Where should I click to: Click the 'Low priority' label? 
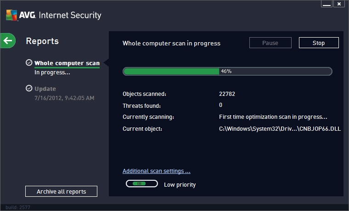tap(180, 185)
